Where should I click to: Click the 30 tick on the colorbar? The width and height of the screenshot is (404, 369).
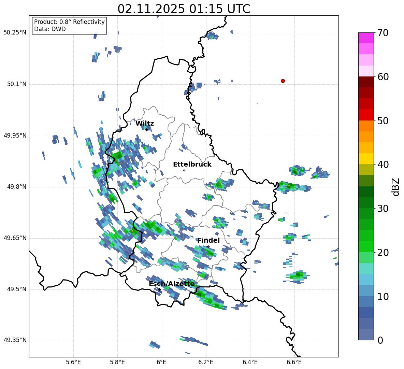383,209
